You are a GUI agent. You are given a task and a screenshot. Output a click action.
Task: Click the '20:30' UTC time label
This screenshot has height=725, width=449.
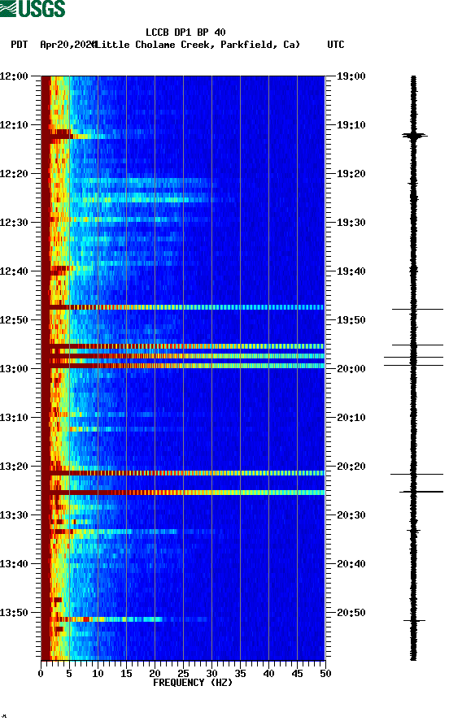351,515
